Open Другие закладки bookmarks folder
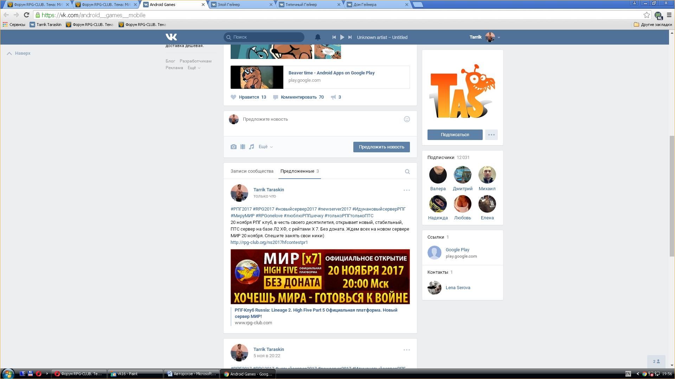Image resolution: width=675 pixels, height=379 pixels. pyautogui.click(x=653, y=25)
